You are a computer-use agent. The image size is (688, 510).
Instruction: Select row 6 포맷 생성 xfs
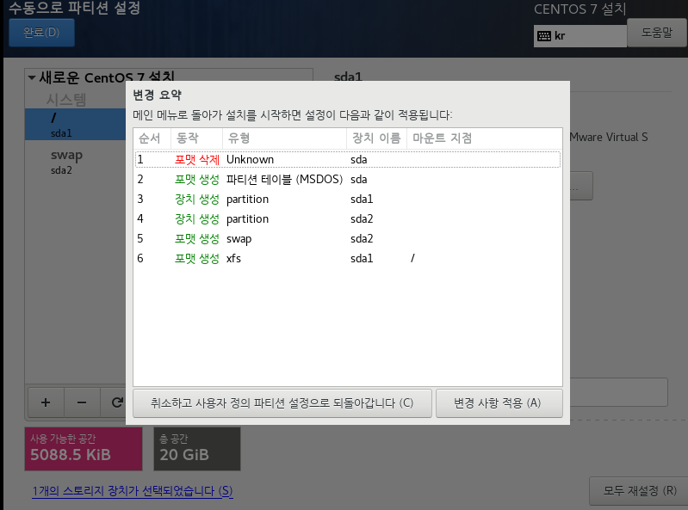pyautogui.click(x=348, y=258)
